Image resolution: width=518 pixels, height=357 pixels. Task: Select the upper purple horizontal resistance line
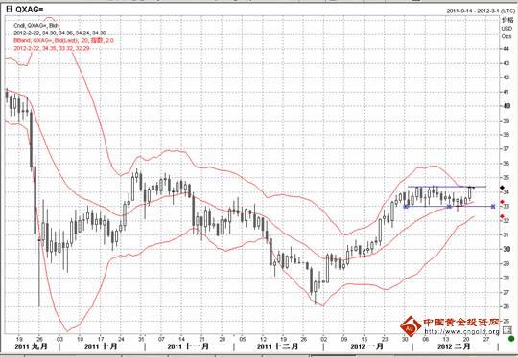tap(447, 187)
